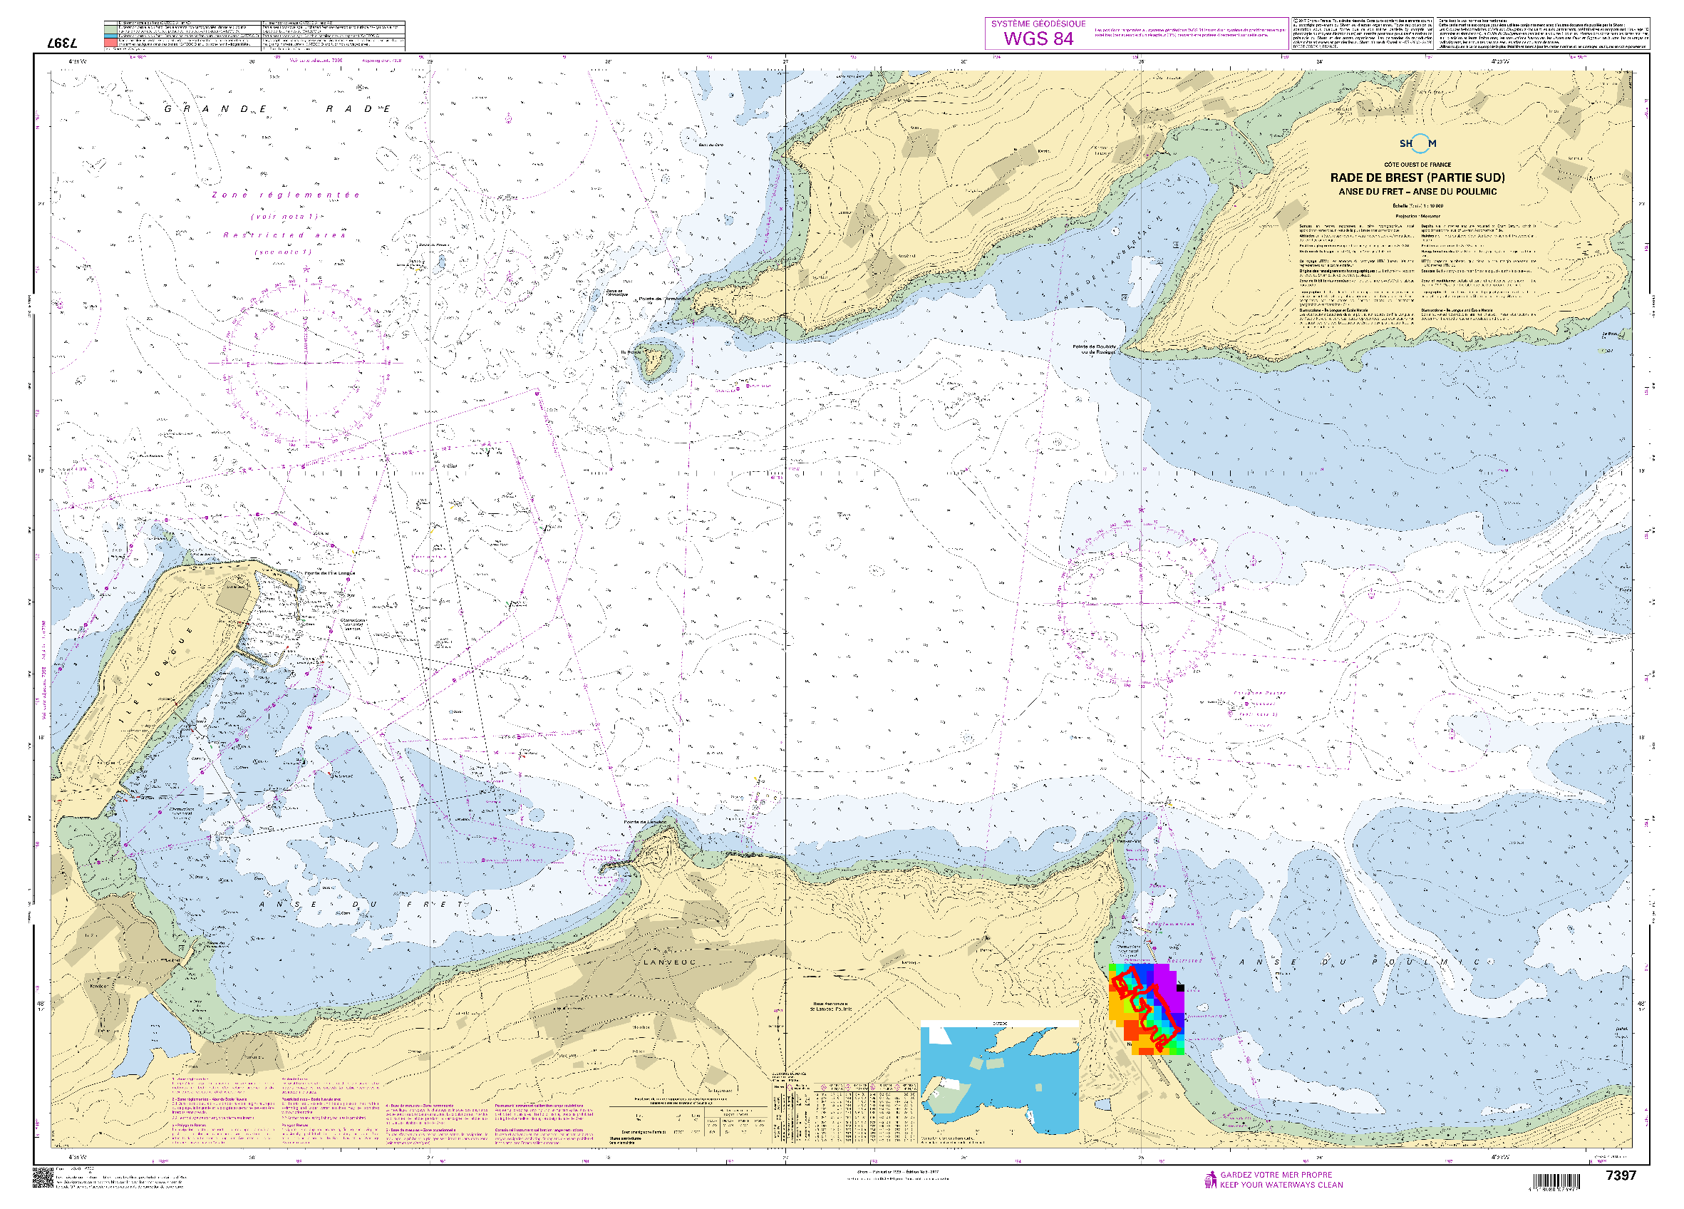The image size is (1684, 1209).
Task: Click the keep waterways clean trash icon
Action: click(x=1209, y=1179)
